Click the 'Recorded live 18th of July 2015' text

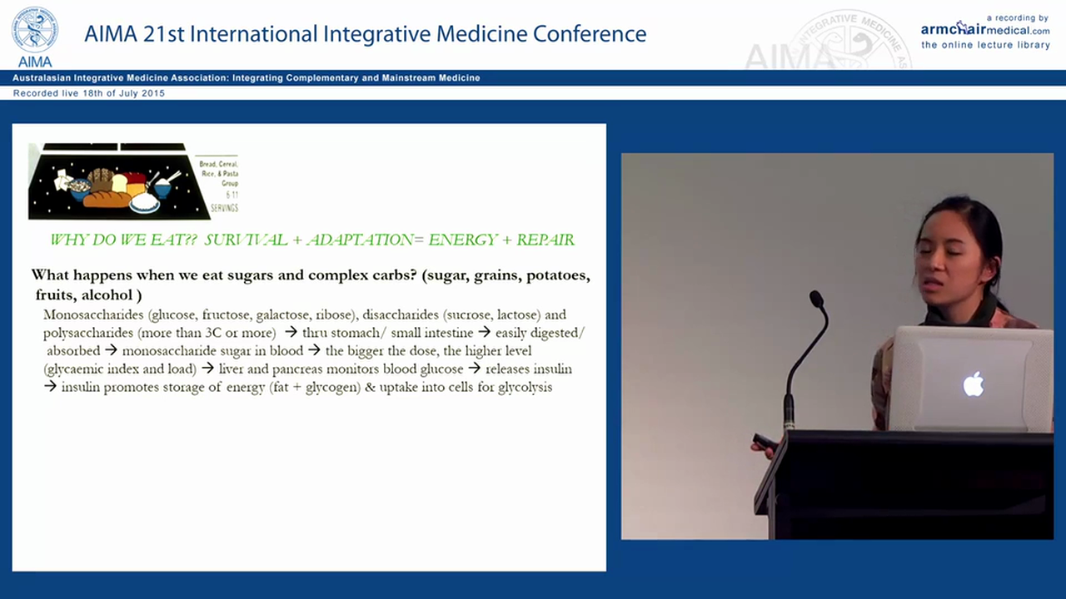[89, 93]
